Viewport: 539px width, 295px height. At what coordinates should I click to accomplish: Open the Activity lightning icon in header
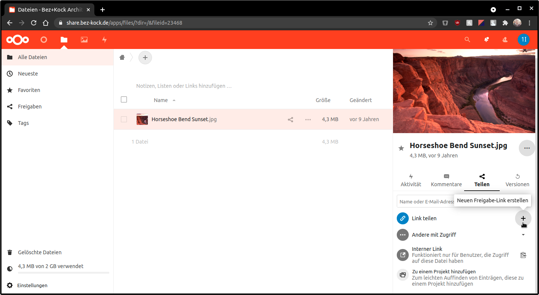(104, 40)
